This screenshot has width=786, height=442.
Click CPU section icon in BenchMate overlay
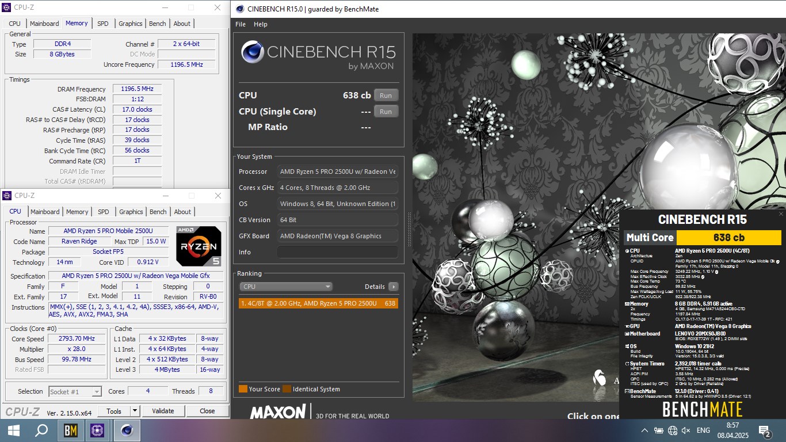tap(627, 251)
